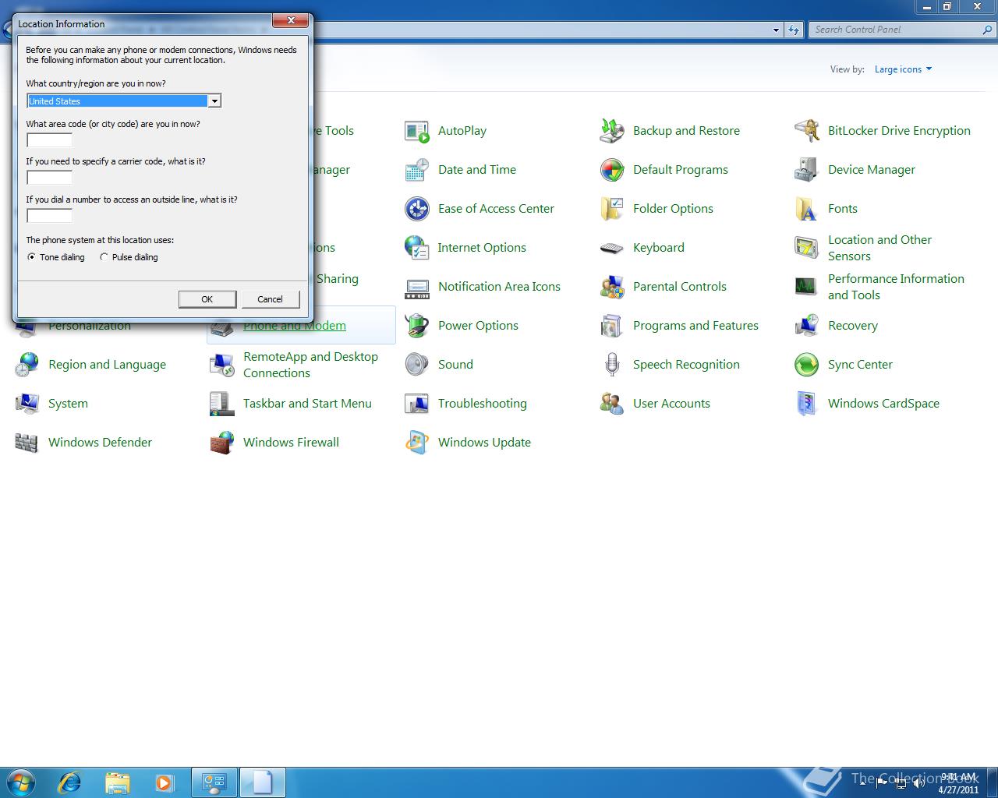Open the Troubleshooting link text

click(x=483, y=404)
